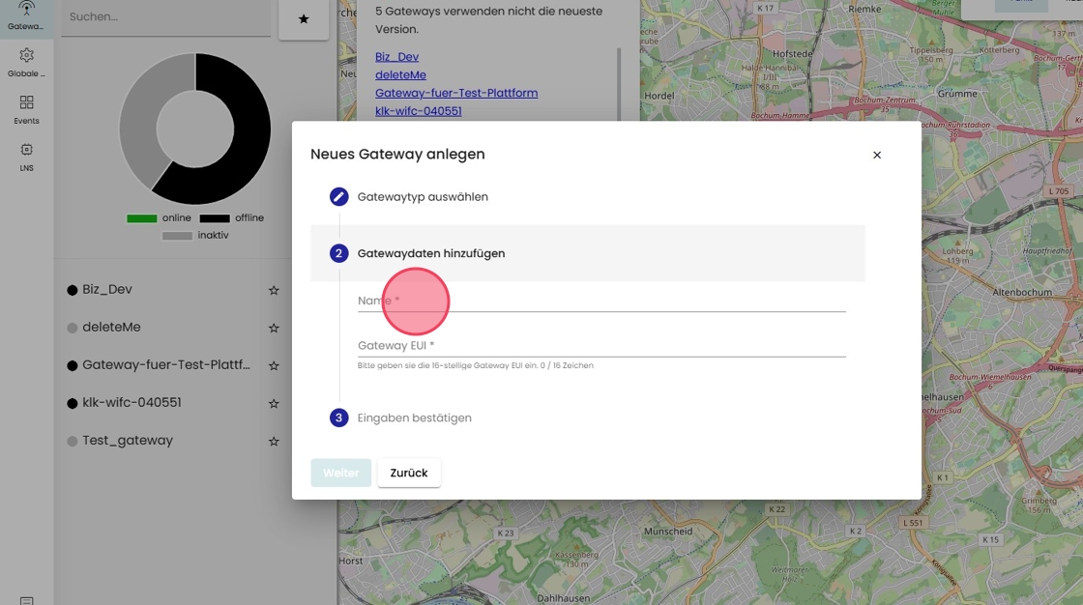Image resolution: width=1083 pixels, height=605 pixels.
Task: Focus the Name input field
Action: [600, 301]
